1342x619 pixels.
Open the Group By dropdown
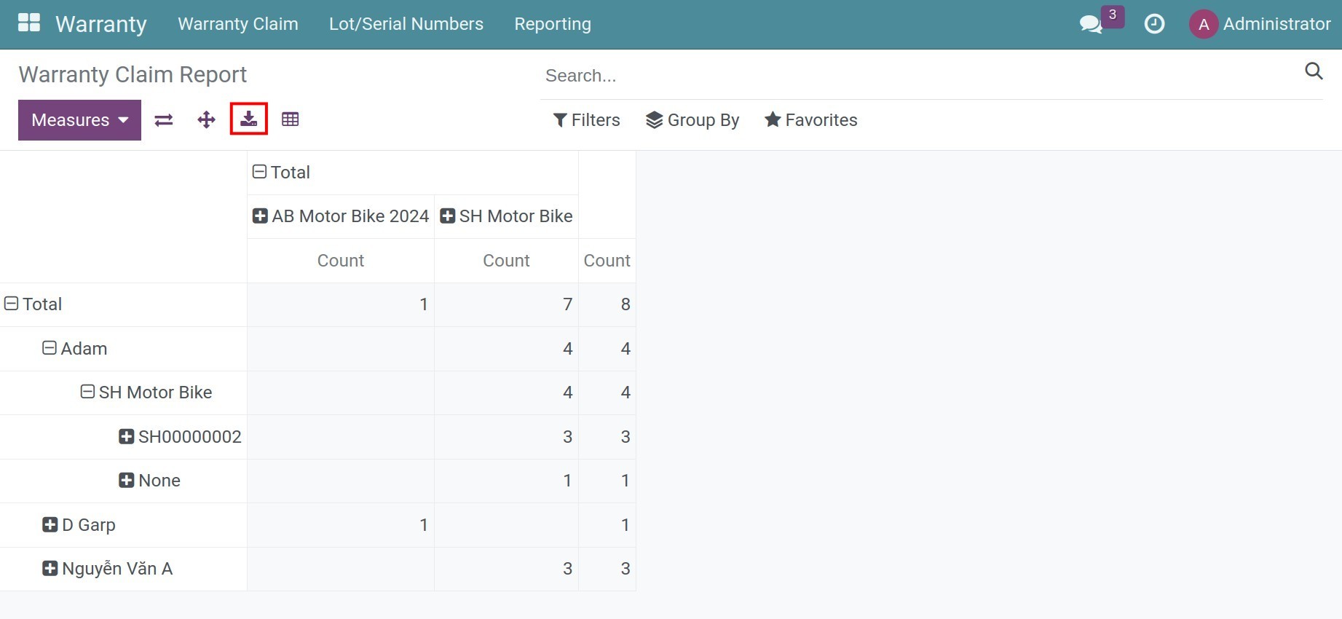692,120
